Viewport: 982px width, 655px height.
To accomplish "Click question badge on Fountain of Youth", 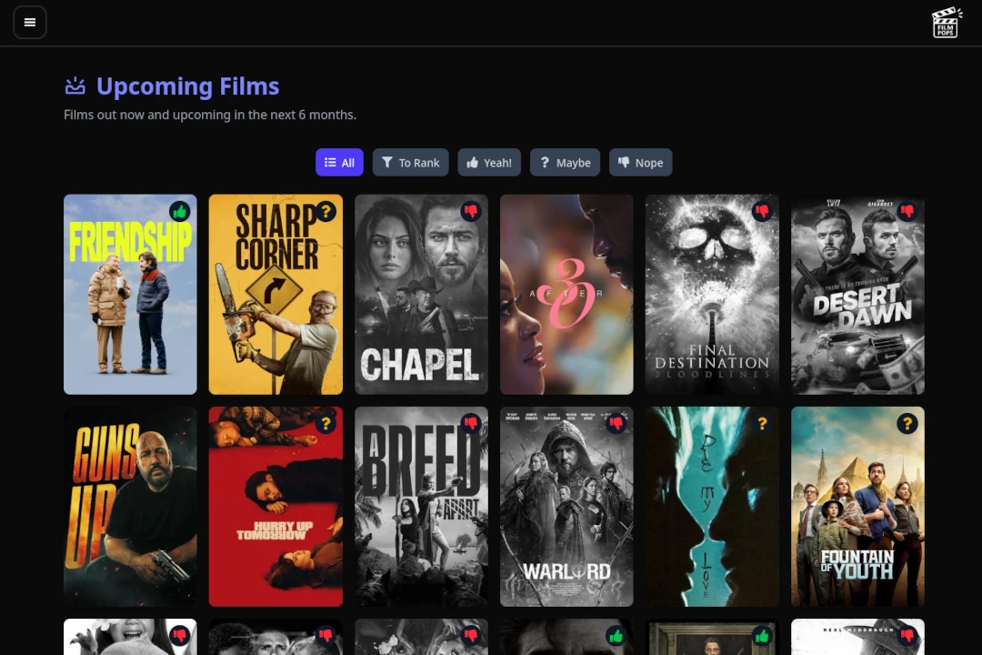I will (907, 423).
